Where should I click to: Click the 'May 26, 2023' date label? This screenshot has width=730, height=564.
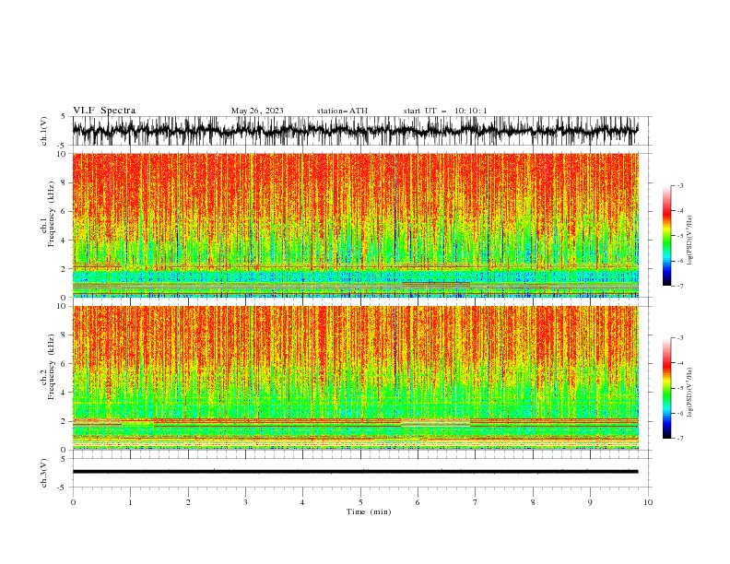point(257,111)
